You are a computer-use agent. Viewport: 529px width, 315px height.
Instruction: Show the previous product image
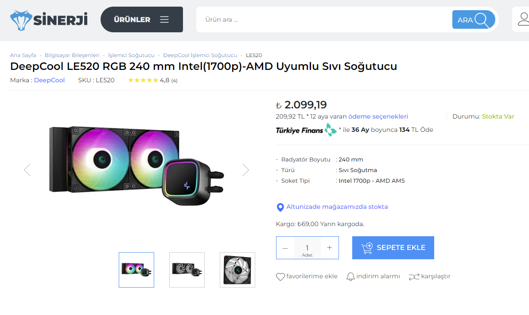tap(27, 170)
